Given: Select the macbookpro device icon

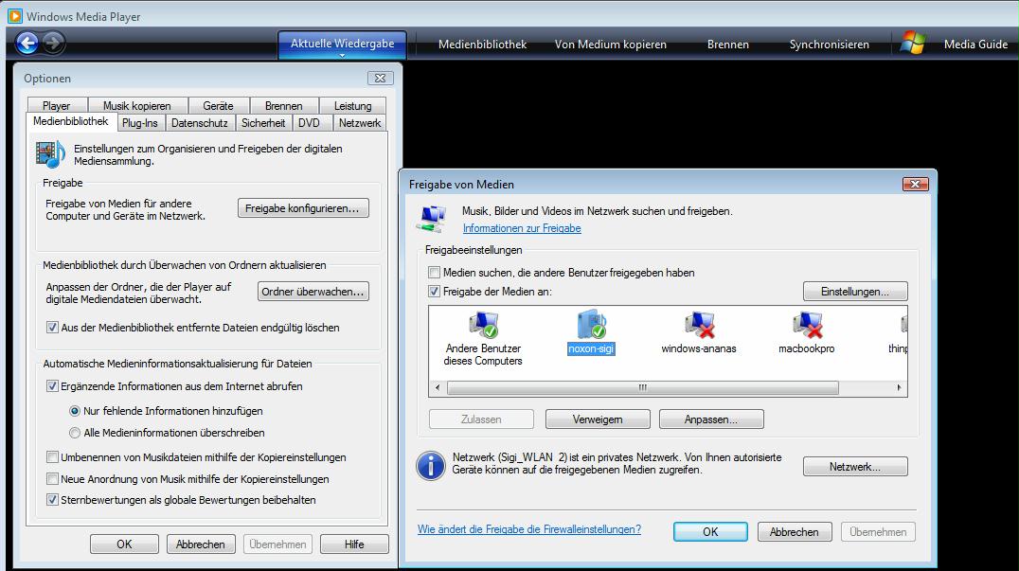Looking at the screenshot, I should tap(807, 325).
